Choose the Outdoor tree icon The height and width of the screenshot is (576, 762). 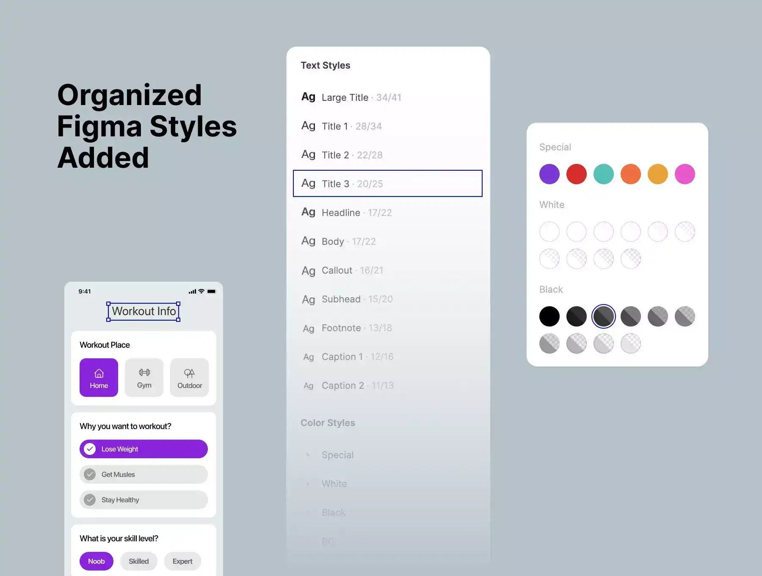(x=189, y=373)
